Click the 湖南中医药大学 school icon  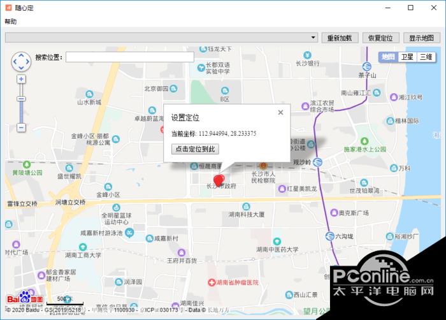click(x=277, y=242)
